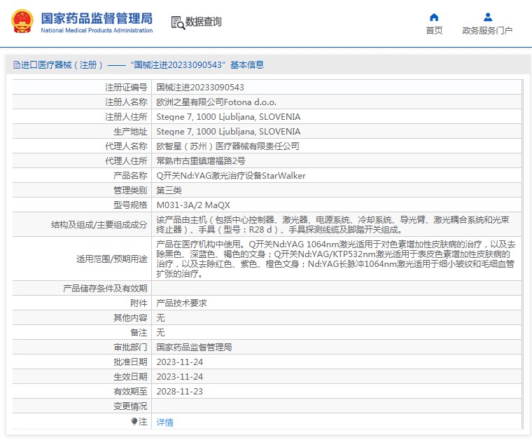Click the 其他内容 value 无
532x440 pixels.
(x=160, y=317)
